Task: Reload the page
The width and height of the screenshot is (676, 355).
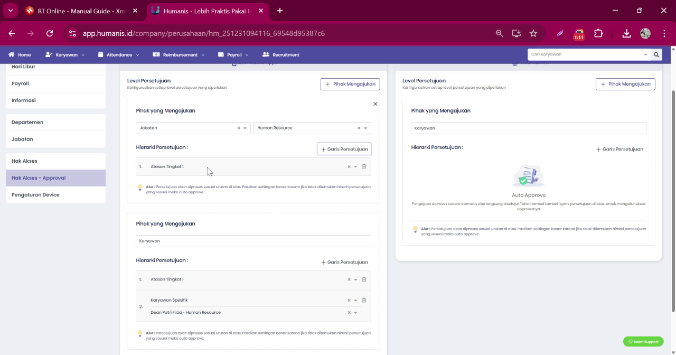Action: tap(50, 33)
